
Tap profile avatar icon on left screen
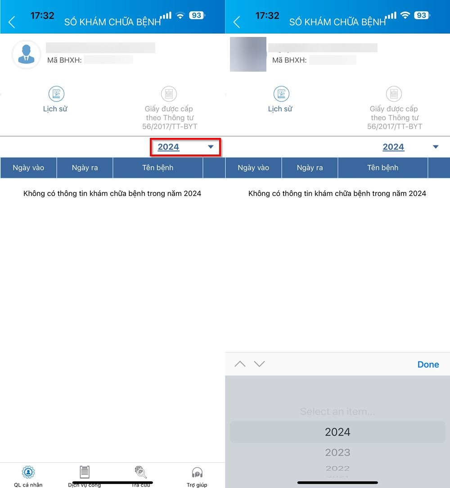[x=26, y=55]
